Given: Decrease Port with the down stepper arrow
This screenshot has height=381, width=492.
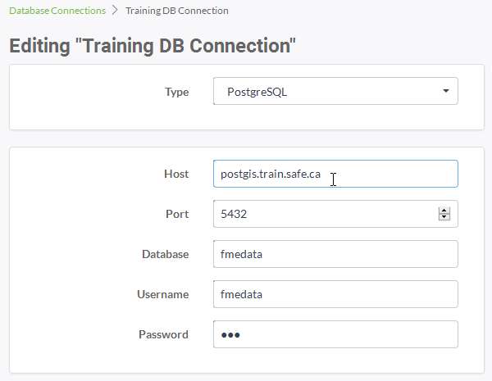Looking at the screenshot, I should tap(444, 217).
